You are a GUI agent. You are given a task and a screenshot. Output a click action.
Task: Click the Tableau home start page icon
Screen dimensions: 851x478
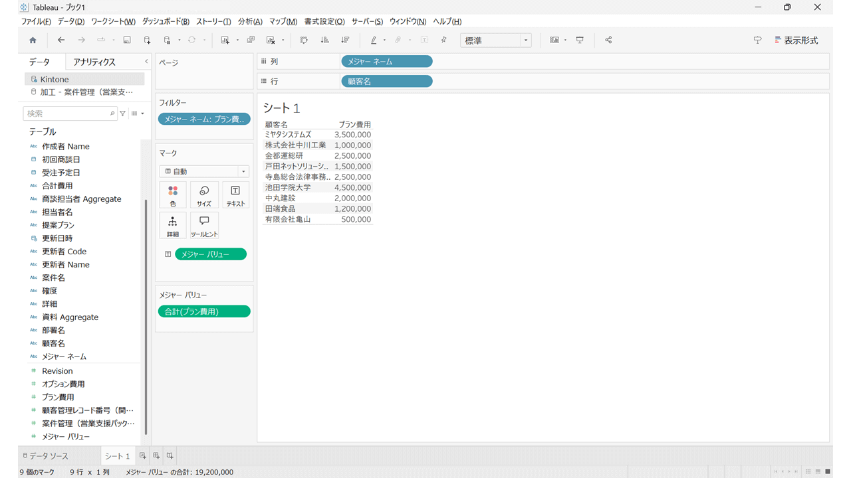[33, 40]
